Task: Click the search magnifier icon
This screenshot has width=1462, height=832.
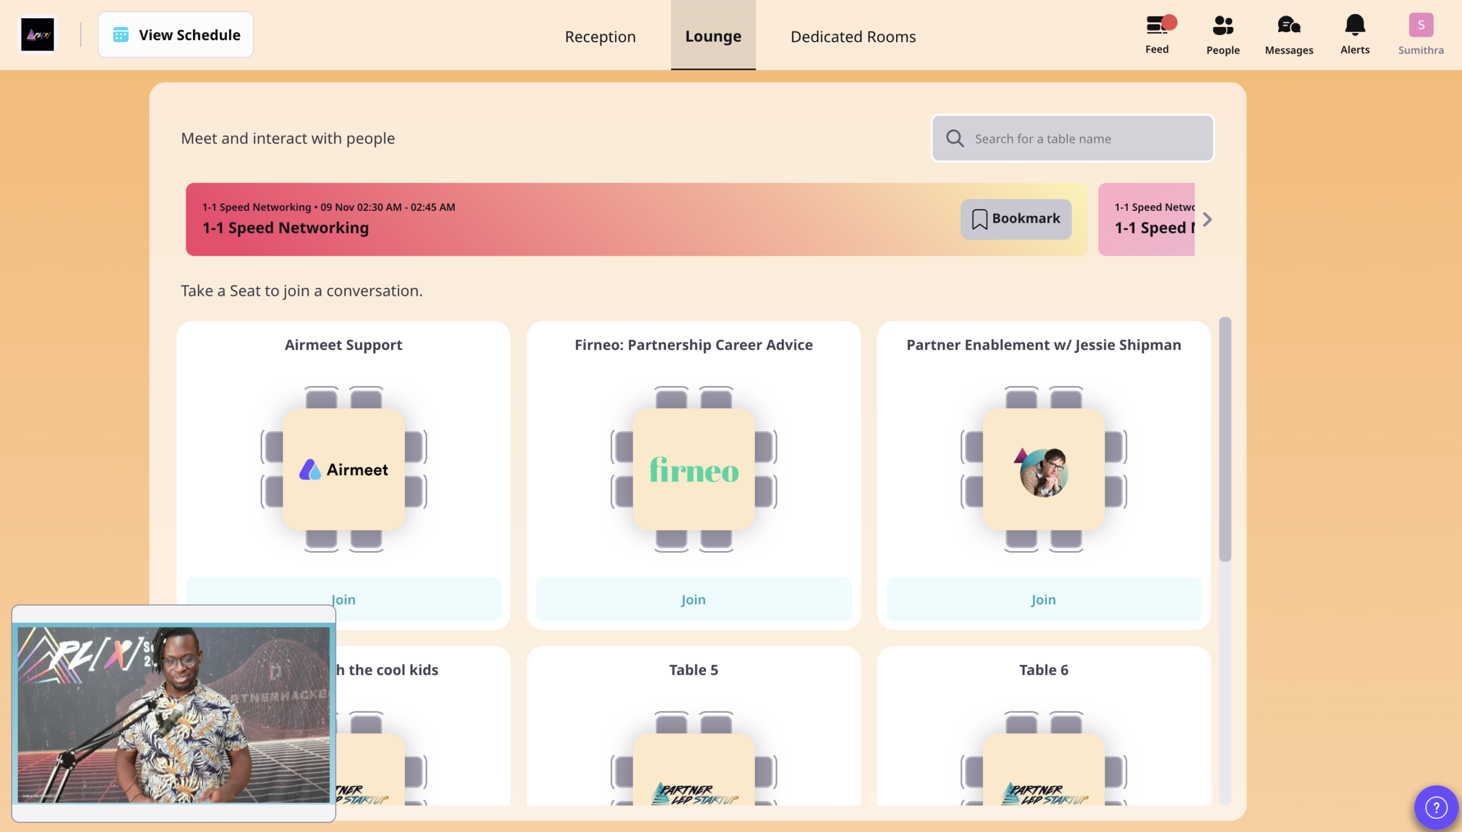Action: coord(955,138)
